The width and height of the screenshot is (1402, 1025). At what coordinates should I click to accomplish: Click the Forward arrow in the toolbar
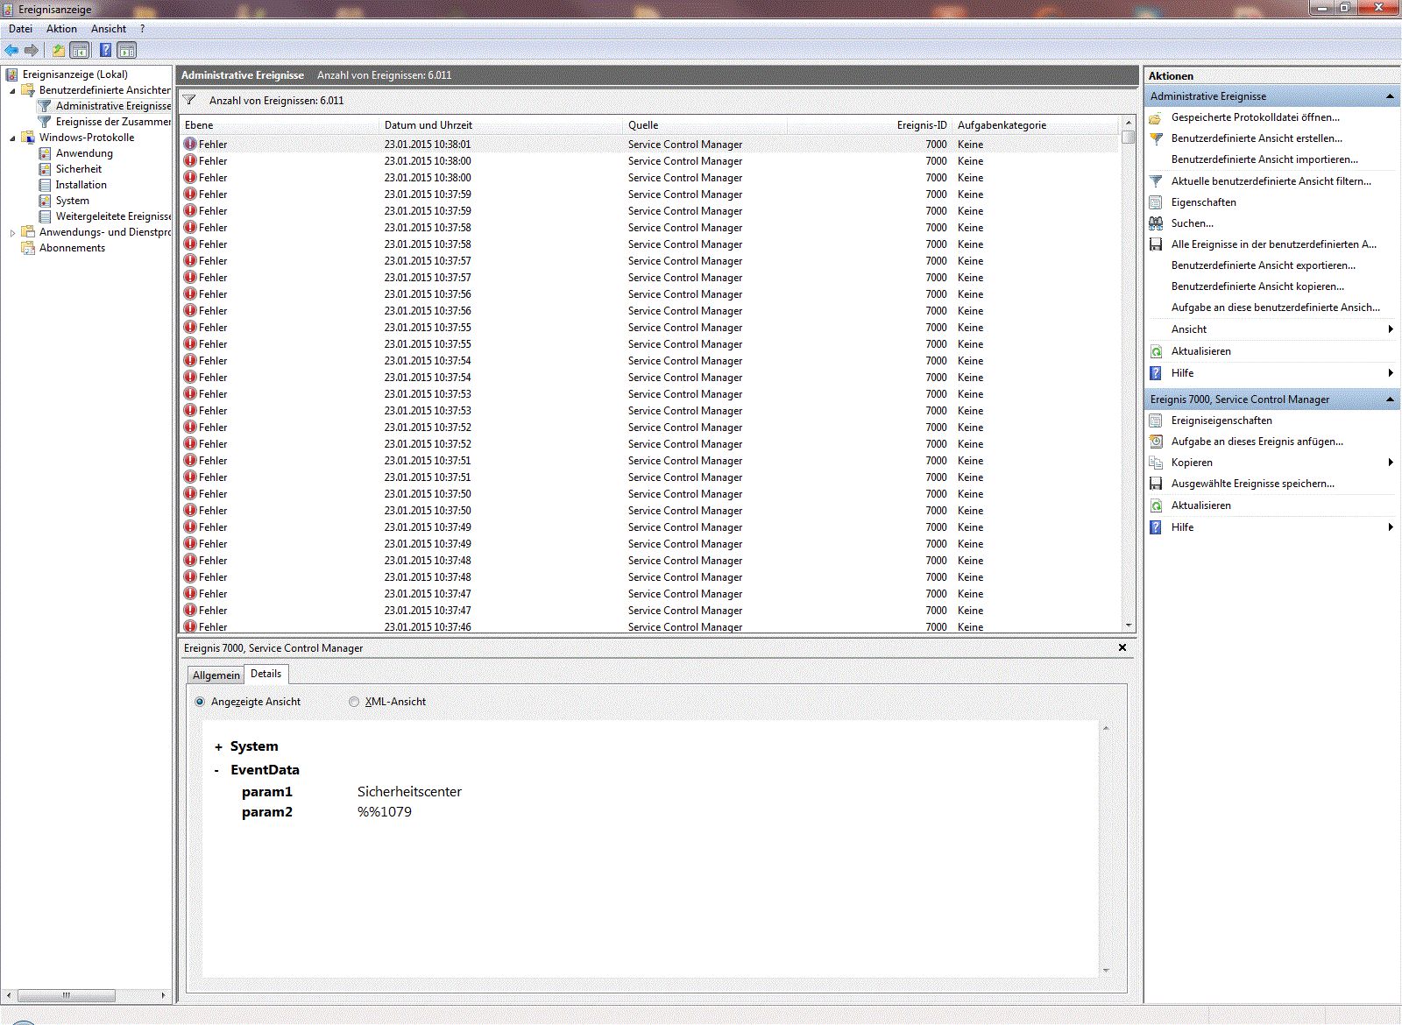click(x=32, y=50)
